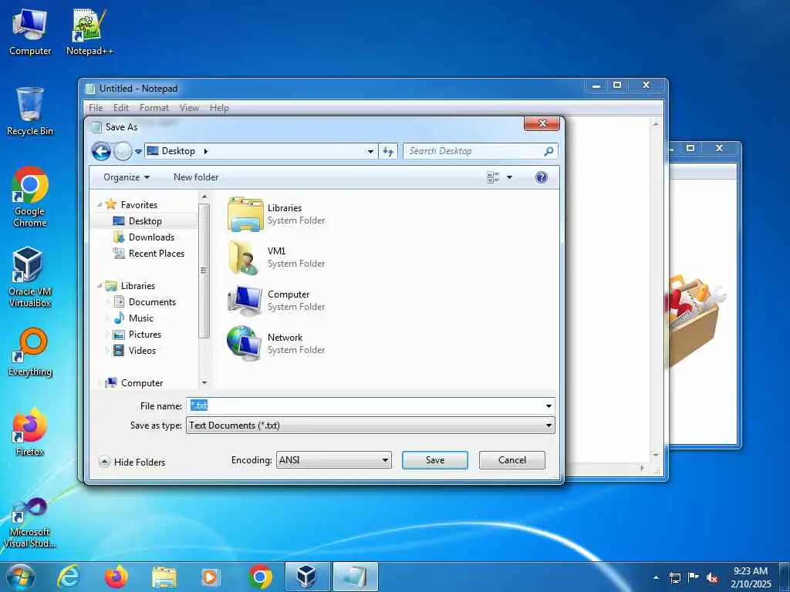This screenshot has width=790, height=592.
Task: Click Oracle VM VirtualBox desktop shortcut
Action: click(30, 277)
